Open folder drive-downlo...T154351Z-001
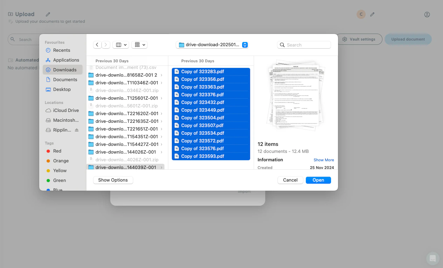The height and width of the screenshot is (268, 443). click(x=126, y=136)
